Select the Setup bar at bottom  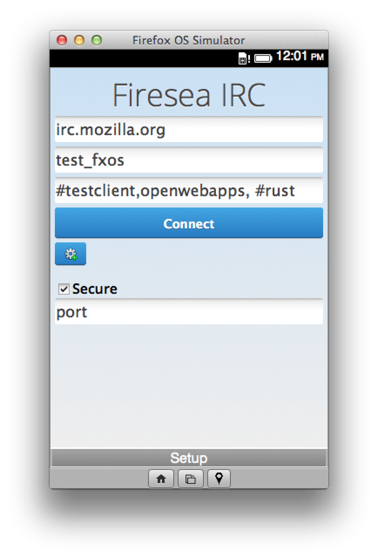(x=188, y=459)
